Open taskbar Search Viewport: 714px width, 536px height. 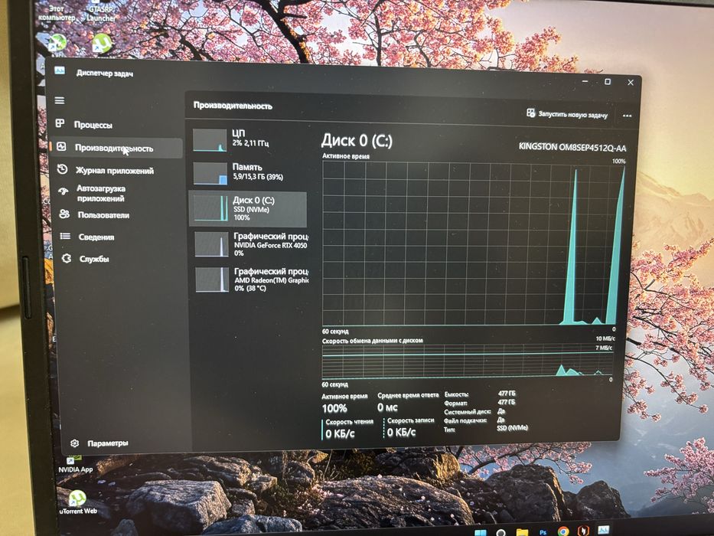(500, 532)
